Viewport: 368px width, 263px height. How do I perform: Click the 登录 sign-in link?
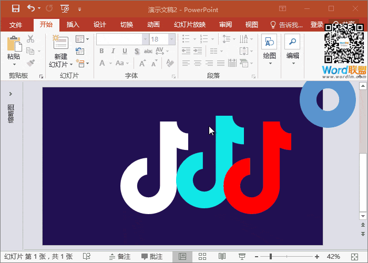pyautogui.click(x=317, y=24)
